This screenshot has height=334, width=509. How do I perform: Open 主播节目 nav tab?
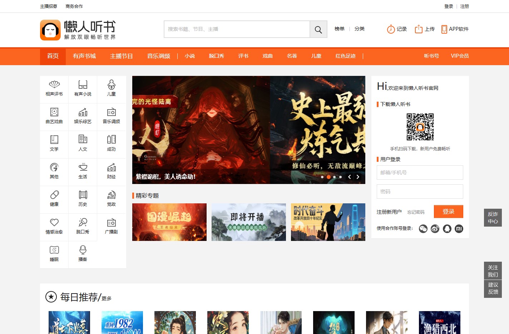click(x=122, y=56)
